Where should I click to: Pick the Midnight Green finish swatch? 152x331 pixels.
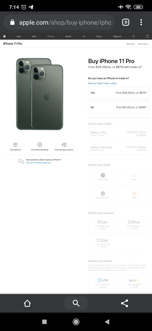[x=103, y=195]
